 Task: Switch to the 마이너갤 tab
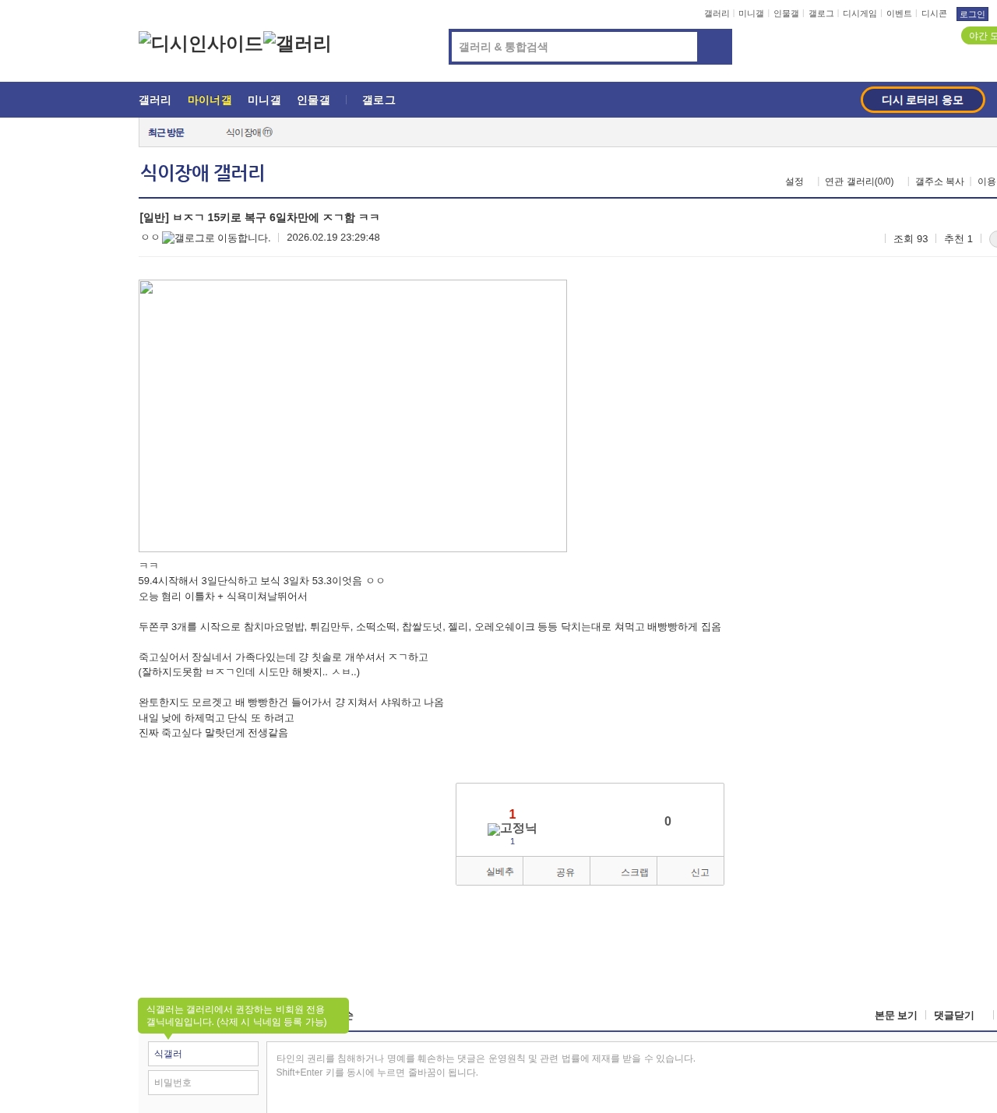pos(209,100)
